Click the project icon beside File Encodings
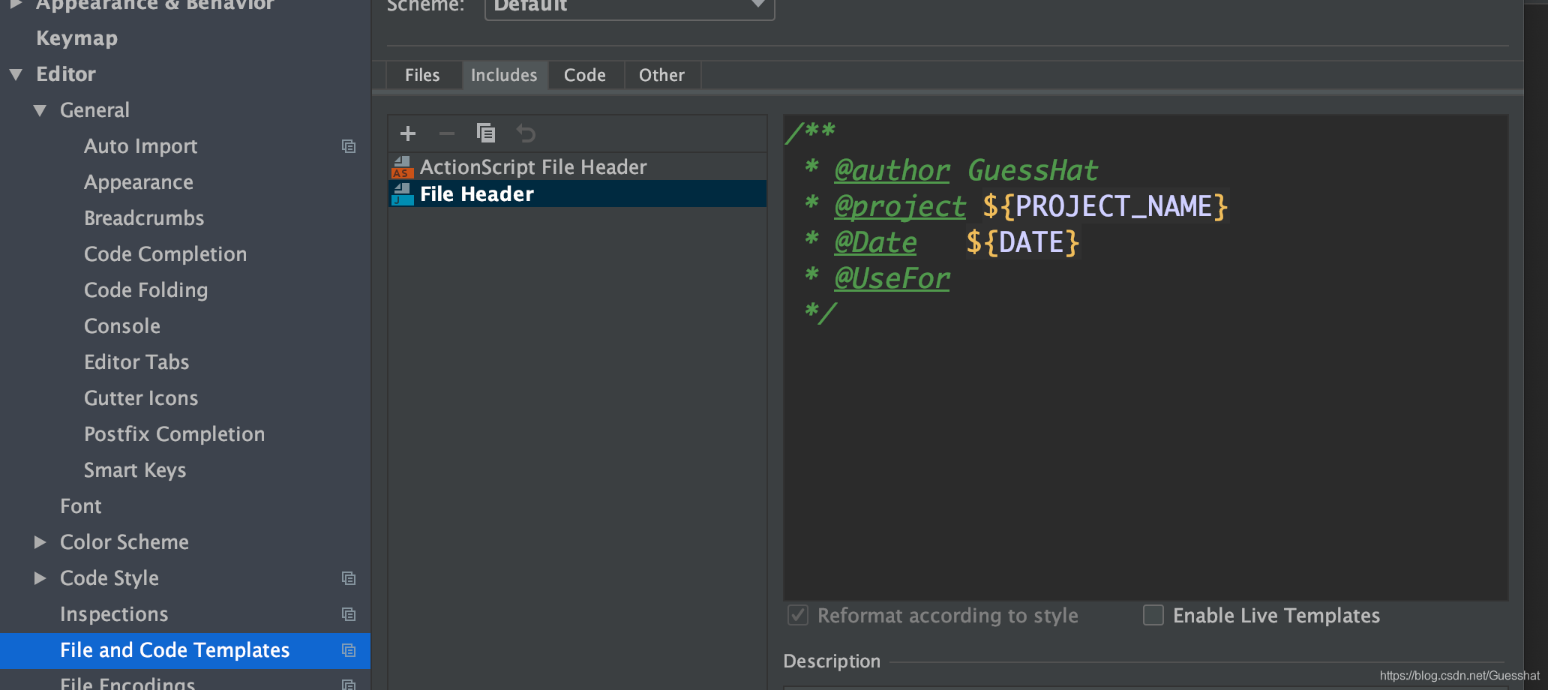The image size is (1548, 690). pyautogui.click(x=349, y=684)
